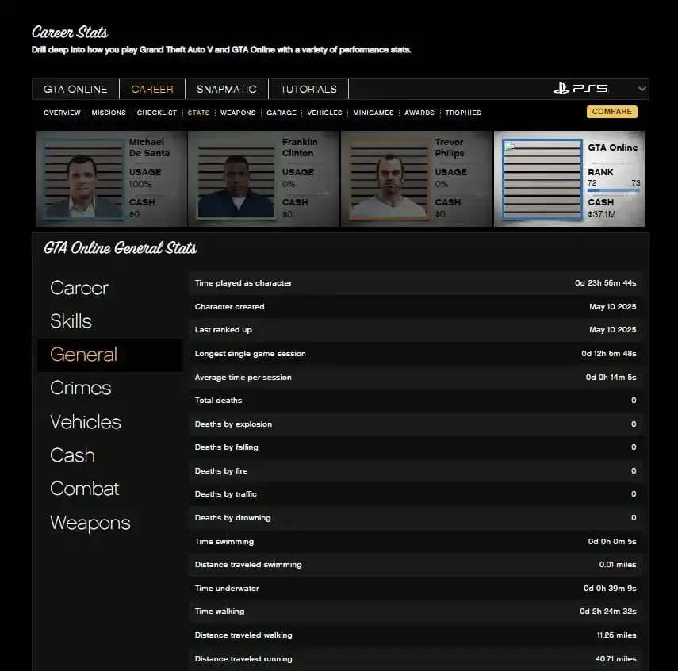Open the Career stats category
The height and width of the screenshot is (671, 678).
coord(79,288)
